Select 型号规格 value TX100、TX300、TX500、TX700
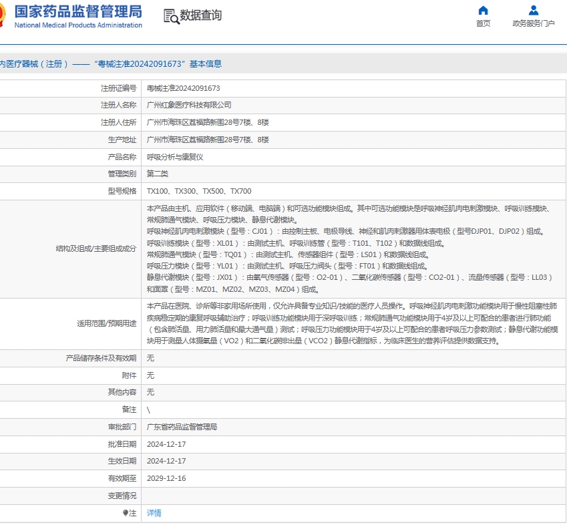Image resolution: width=567 pixels, height=527 pixels. click(199, 191)
